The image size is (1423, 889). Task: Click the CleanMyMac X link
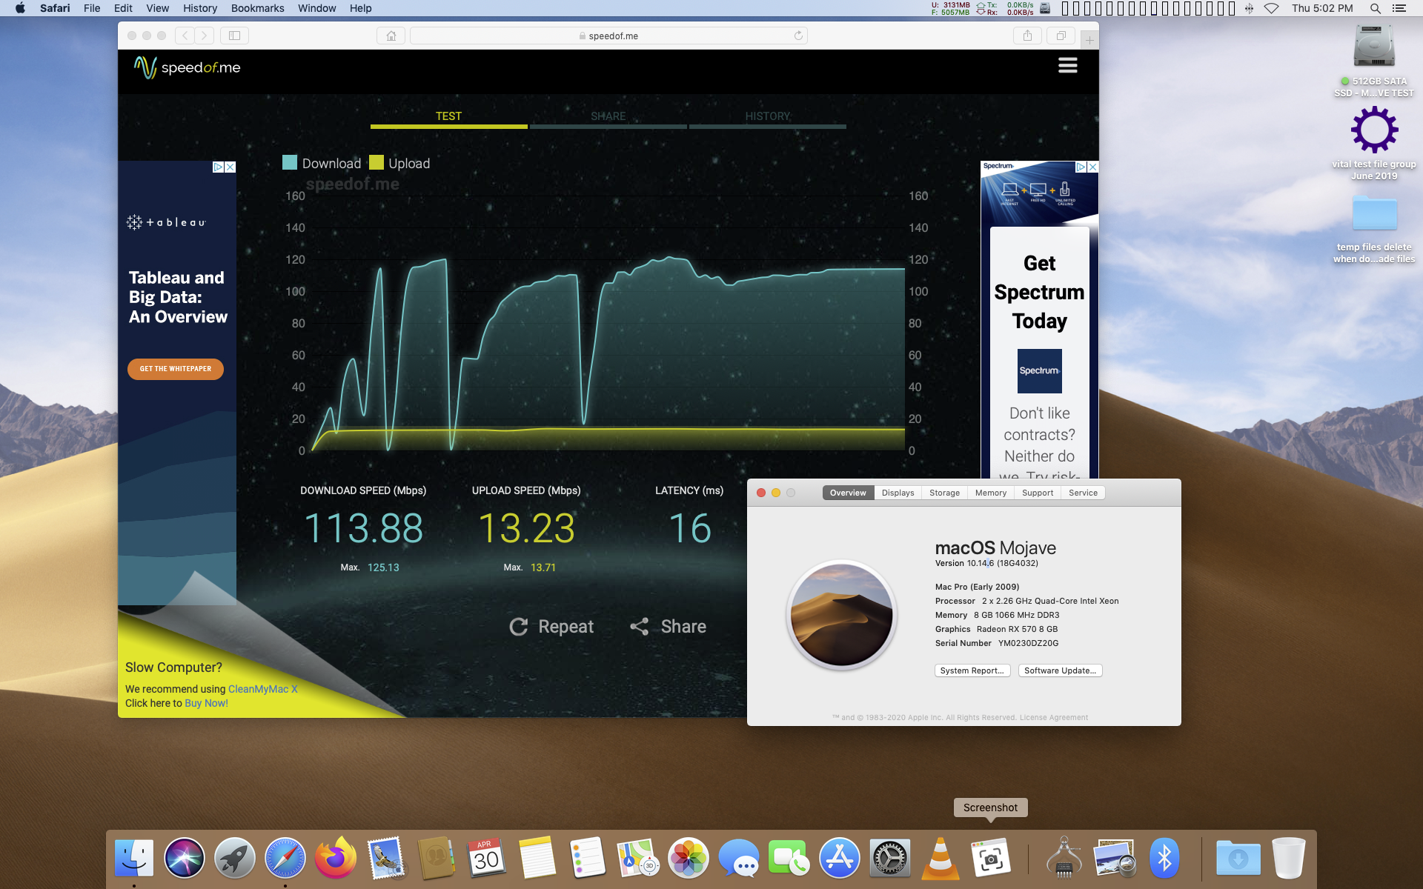[x=262, y=689]
